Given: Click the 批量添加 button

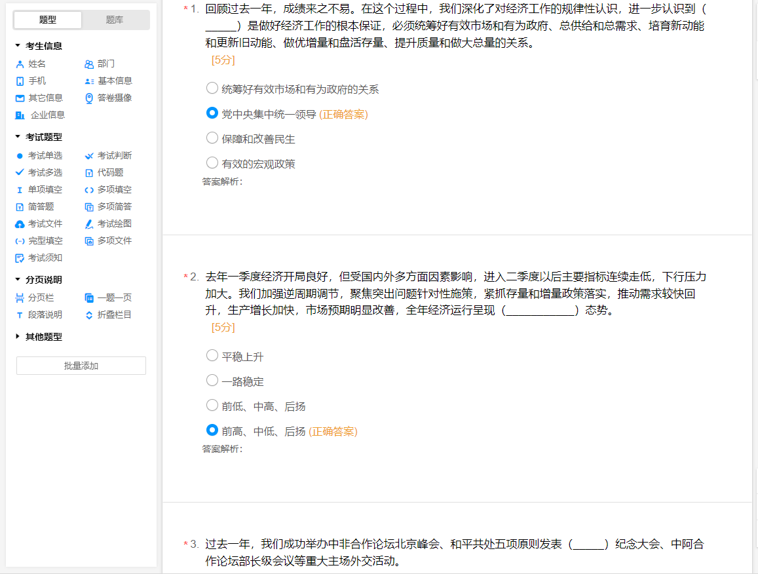Looking at the screenshot, I should tap(81, 366).
